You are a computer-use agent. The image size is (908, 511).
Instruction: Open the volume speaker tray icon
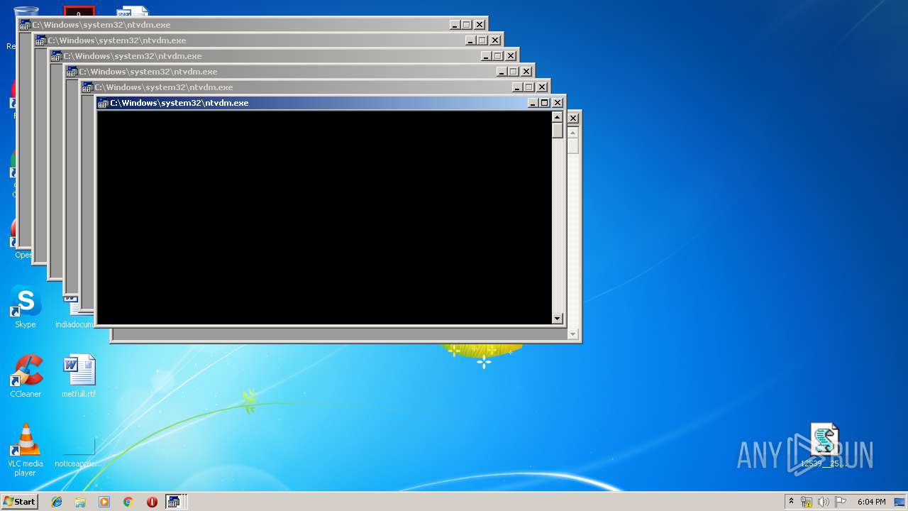pyautogui.click(x=824, y=502)
